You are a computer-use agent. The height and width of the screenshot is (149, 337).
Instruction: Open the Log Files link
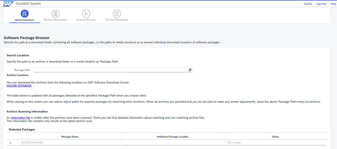[321, 4]
